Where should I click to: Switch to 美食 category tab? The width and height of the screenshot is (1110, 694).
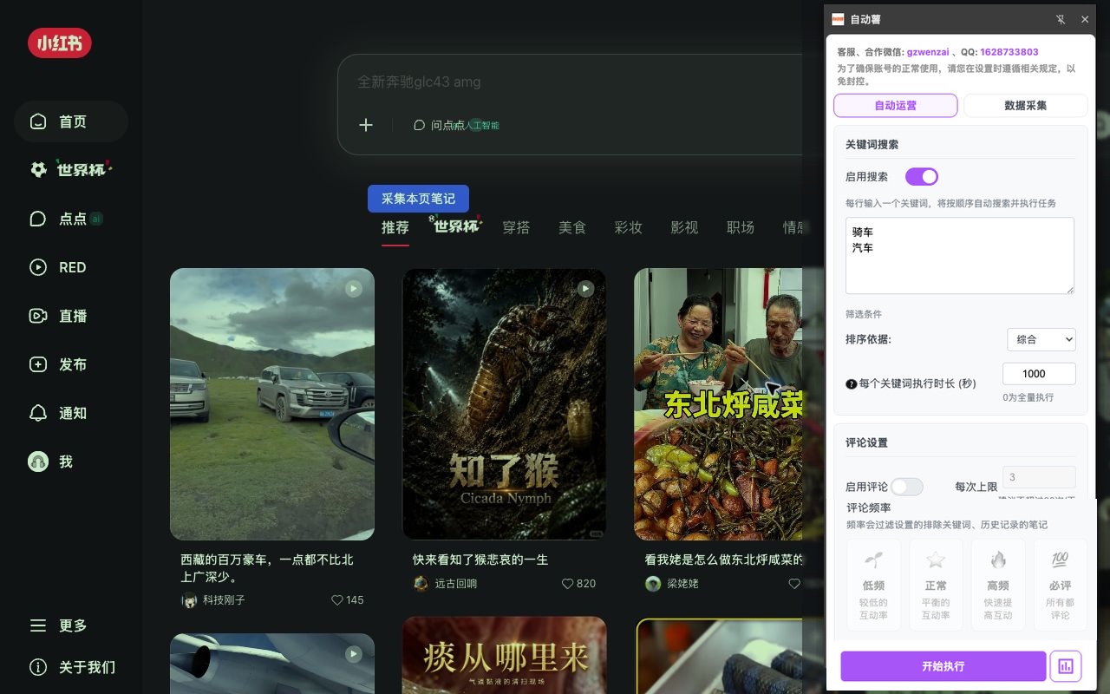572,227
